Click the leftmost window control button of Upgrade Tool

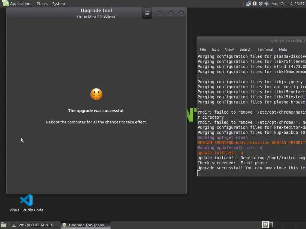(x=160, y=13)
